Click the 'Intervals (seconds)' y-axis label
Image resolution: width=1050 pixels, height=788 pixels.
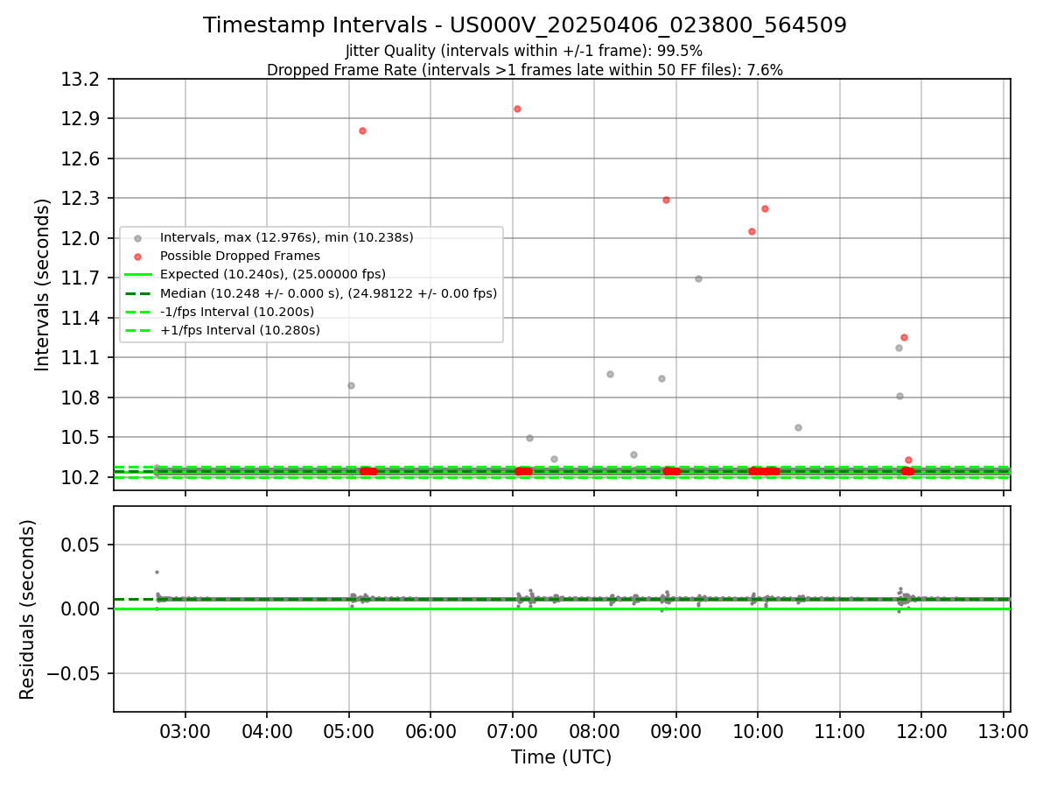[x=43, y=285]
